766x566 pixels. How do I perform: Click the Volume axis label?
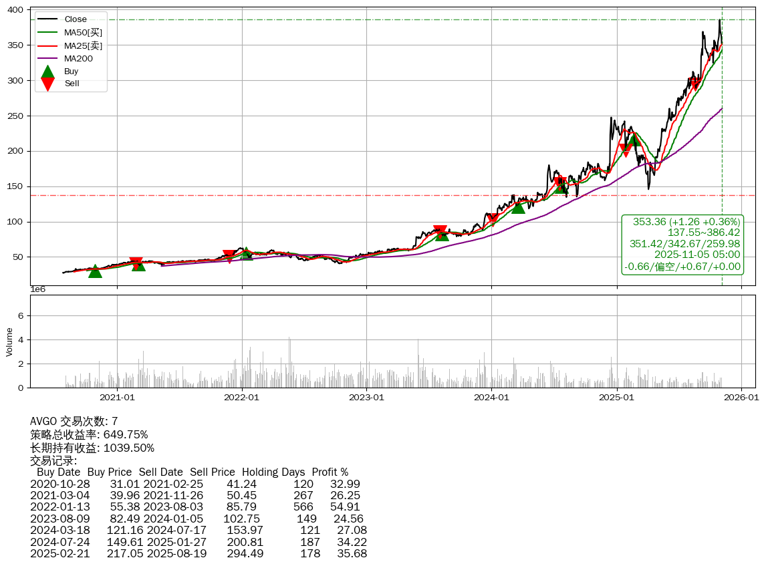click(9, 341)
